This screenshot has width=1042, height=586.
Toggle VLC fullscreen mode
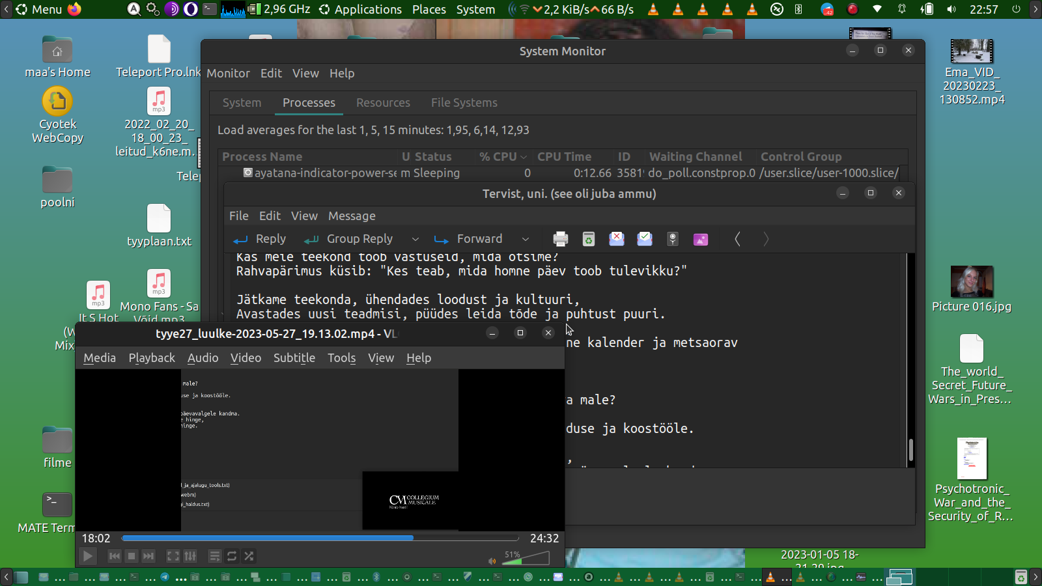173,556
